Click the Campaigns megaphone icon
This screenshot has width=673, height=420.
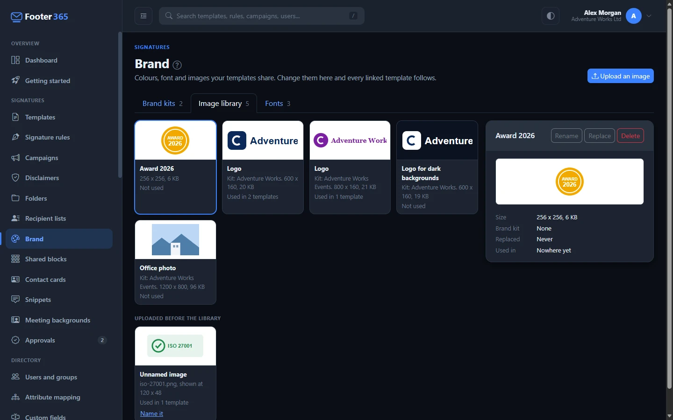tap(15, 158)
